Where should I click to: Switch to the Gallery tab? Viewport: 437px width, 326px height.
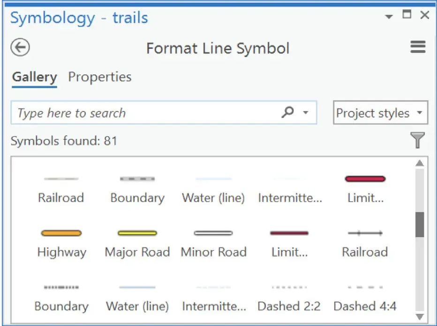tap(35, 77)
